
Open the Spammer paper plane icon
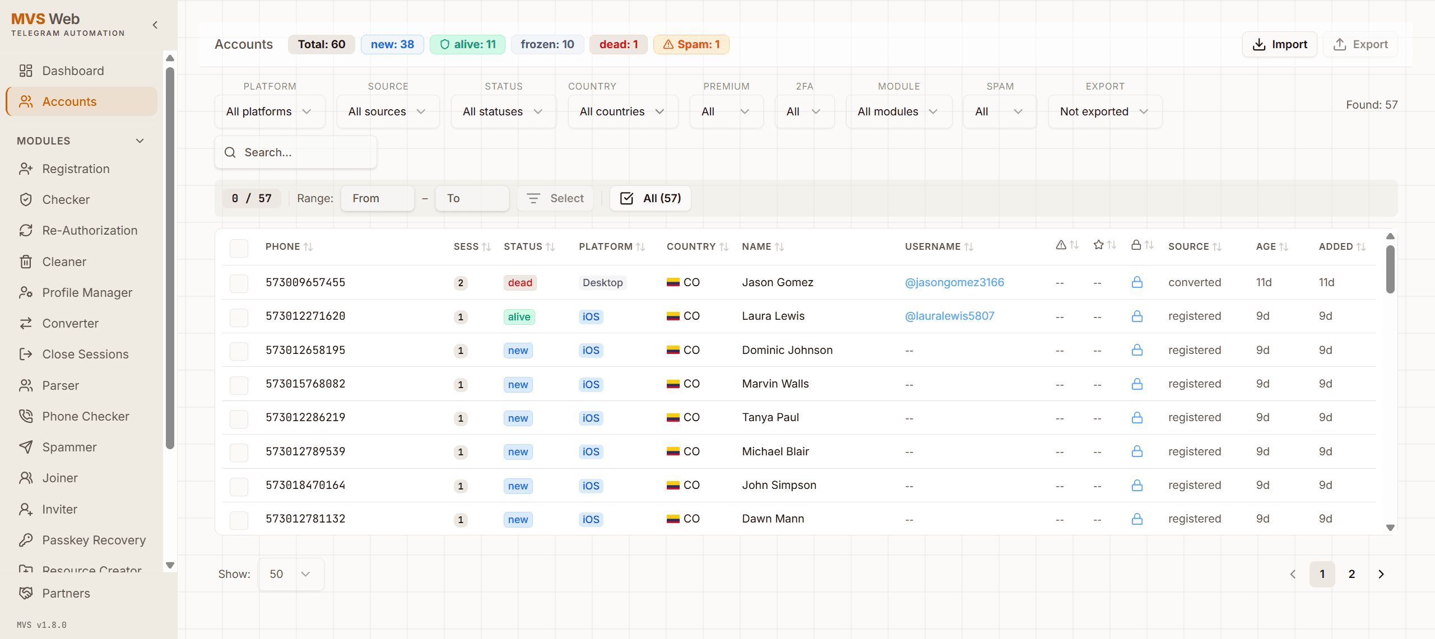[x=26, y=447]
